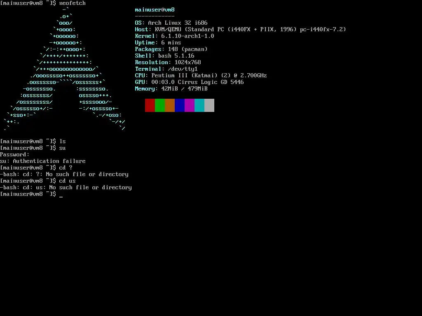Click the Packages value '148 (pacman)'
This screenshot has width=422, height=316.
(188, 49)
